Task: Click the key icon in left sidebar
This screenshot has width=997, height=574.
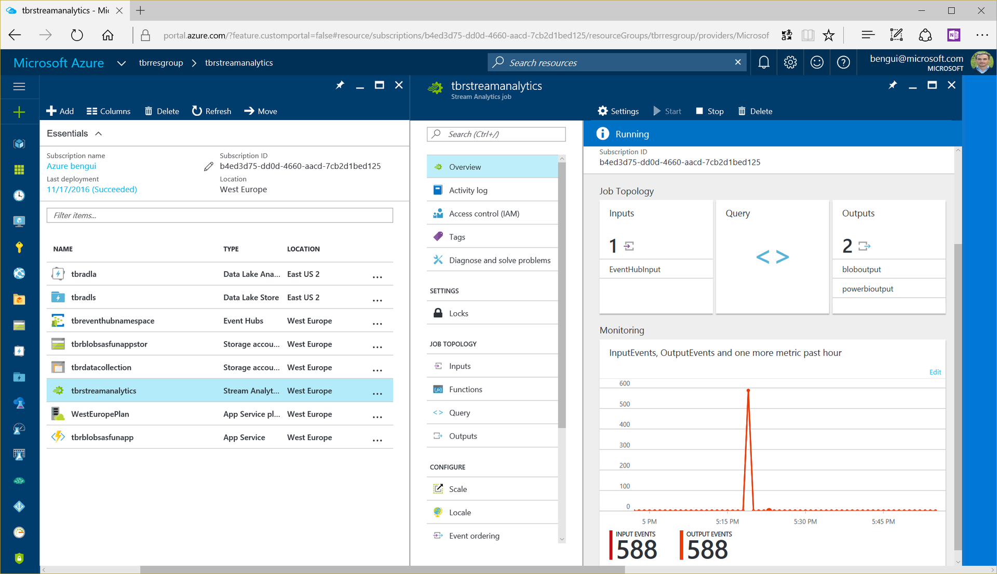Action: pos(19,247)
